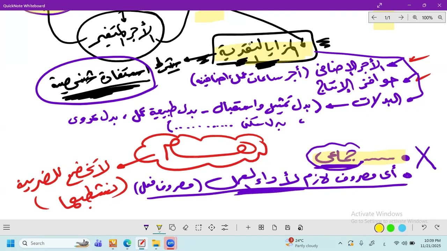Undo the last stroke

(x=424, y=228)
